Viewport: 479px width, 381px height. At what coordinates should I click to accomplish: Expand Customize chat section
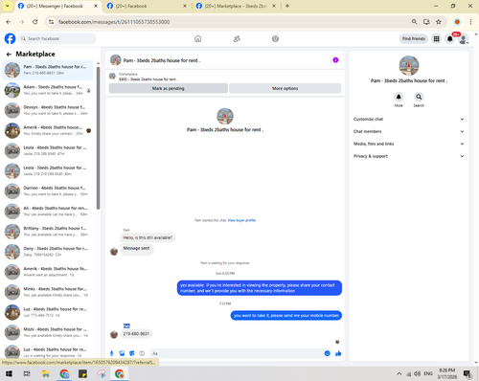coord(408,119)
